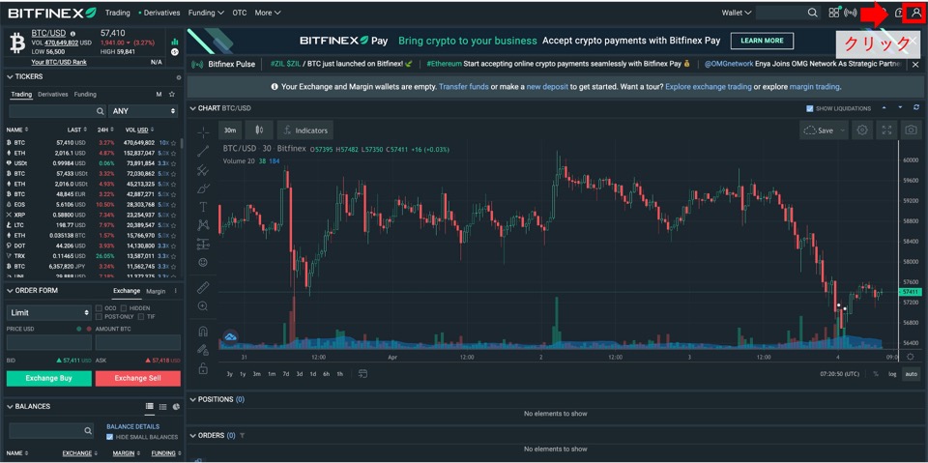Open the Pulse broadcast icon in header
The height and width of the screenshot is (463, 928).
pos(851,13)
